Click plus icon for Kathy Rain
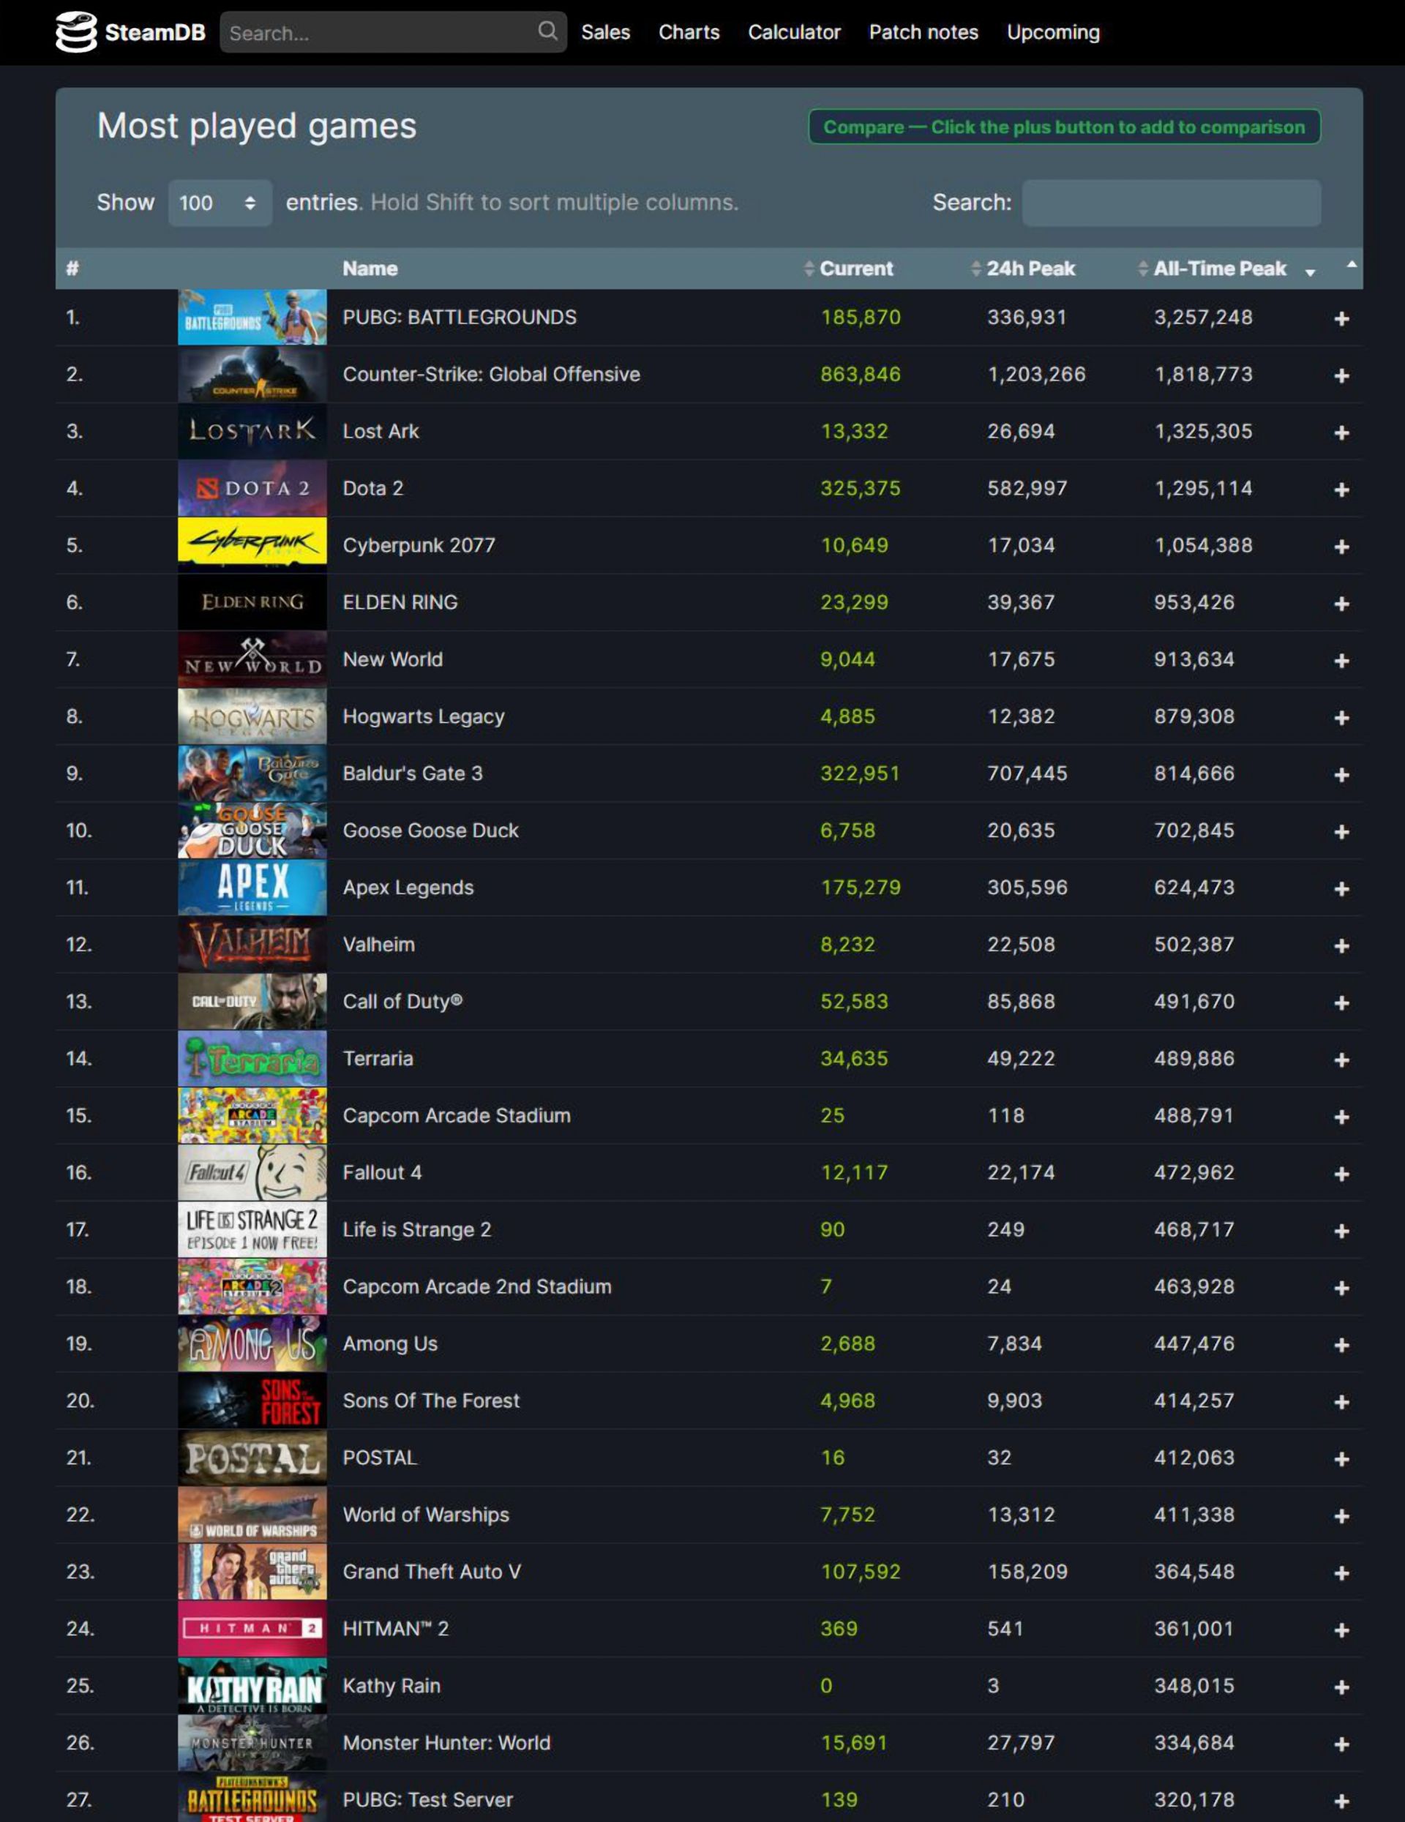 tap(1341, 1687)
